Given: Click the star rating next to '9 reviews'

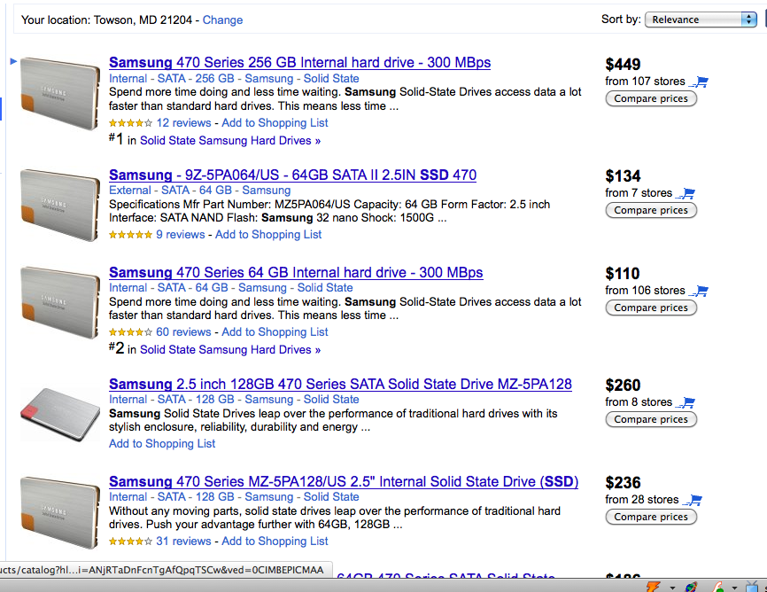Looking at the screenshot, I should pyautogui.click(x=130, y=235).
